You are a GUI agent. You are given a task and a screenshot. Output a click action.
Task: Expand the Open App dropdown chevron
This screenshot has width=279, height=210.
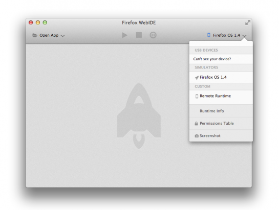click(62, 36)
